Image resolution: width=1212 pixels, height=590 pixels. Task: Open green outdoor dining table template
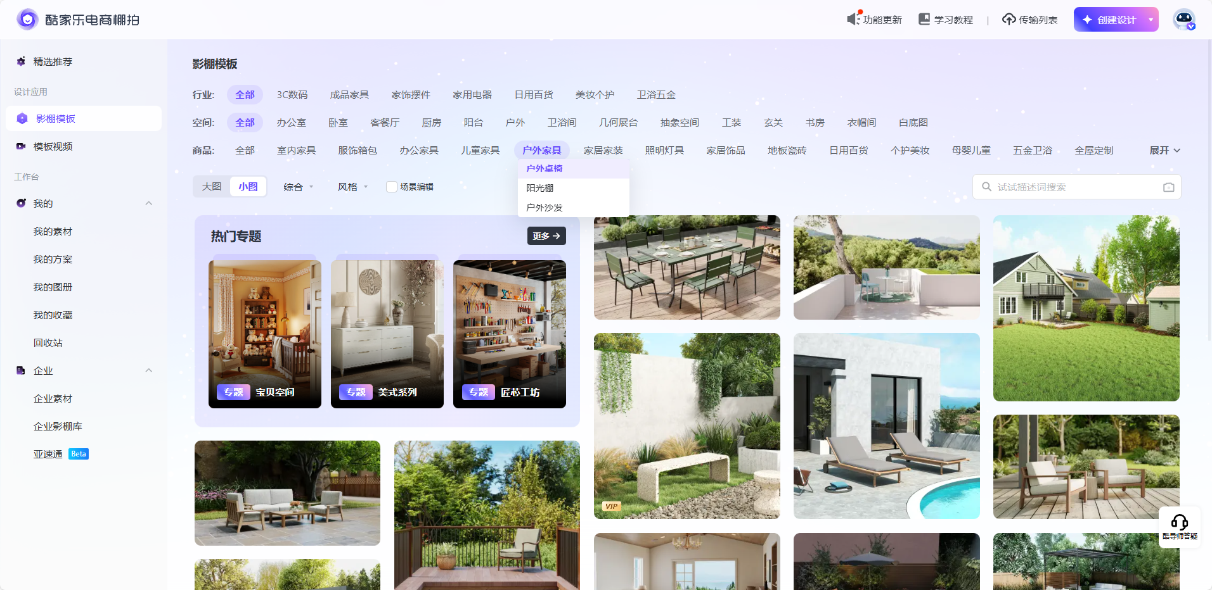click(x=687, y=268)
